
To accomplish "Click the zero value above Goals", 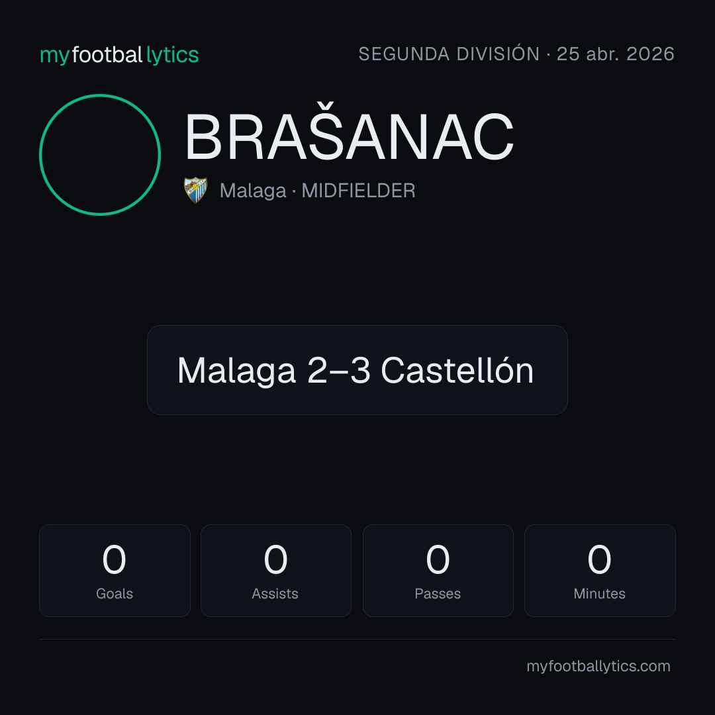I will click(x=114, y=559).
